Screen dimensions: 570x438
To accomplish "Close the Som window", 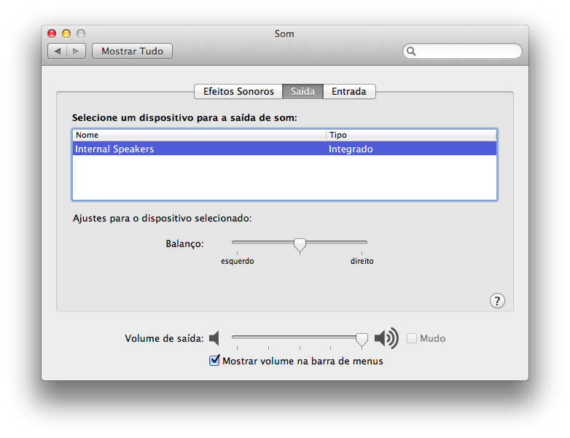I will 52,34.
